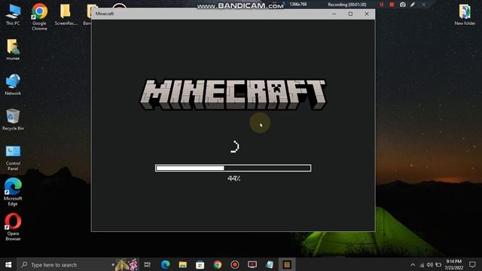Open File Explorer from the taskbar

point(183,264)
